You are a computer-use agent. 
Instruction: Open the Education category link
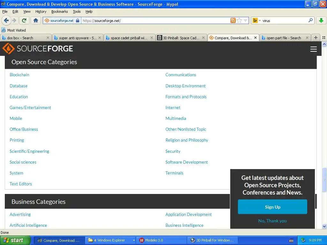pos(19,97)
